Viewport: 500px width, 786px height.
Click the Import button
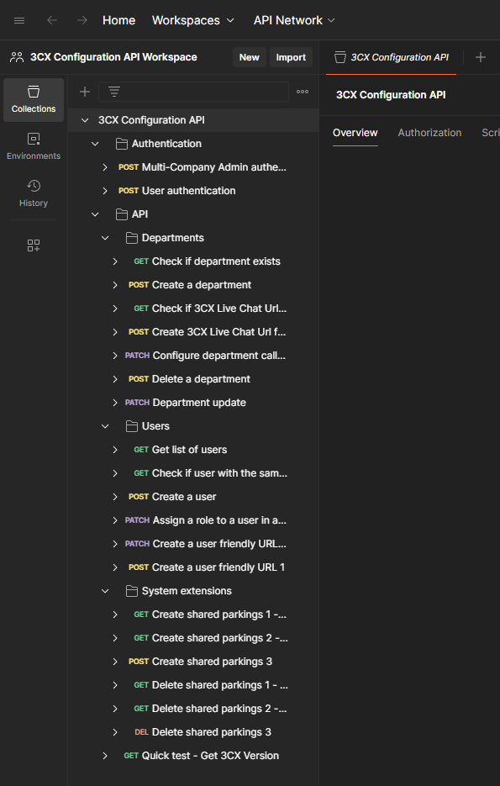[x=291, y=57]
